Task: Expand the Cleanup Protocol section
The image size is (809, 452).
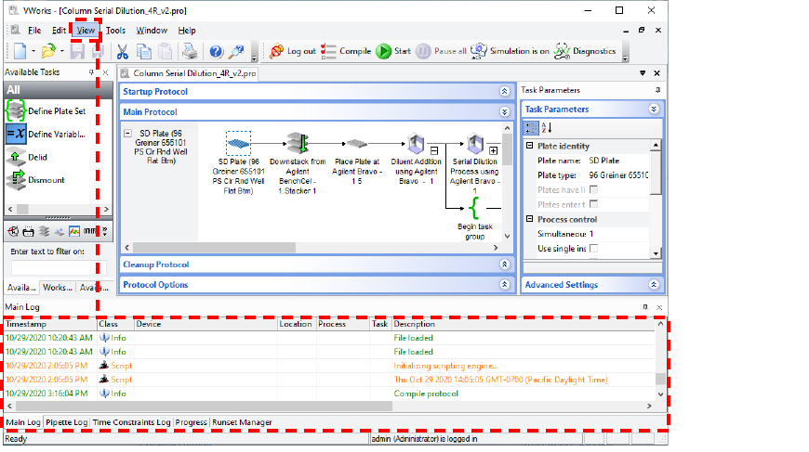Action: 505,265
